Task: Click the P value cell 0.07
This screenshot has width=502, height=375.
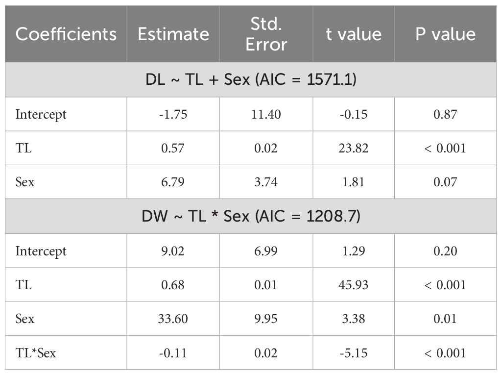Action: (446, 182)
